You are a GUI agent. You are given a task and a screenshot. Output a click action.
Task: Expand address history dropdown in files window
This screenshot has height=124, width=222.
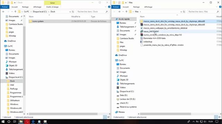(181, 12)
